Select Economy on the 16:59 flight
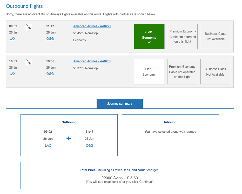 pyautogui.click(x=149, y=72)
